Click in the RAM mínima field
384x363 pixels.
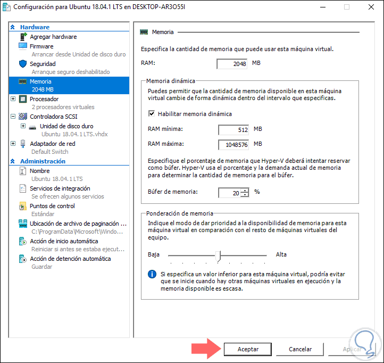(x=233, y=130)
